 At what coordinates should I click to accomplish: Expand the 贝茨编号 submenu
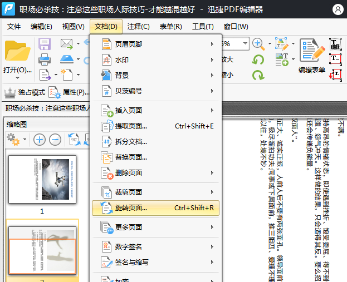(155, 91)
